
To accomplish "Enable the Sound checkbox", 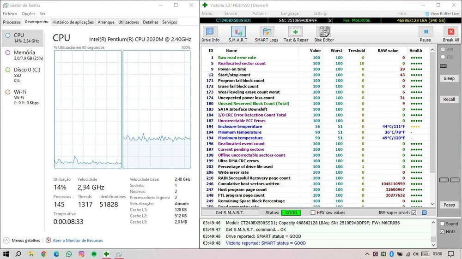I will [x=442, y=224].
